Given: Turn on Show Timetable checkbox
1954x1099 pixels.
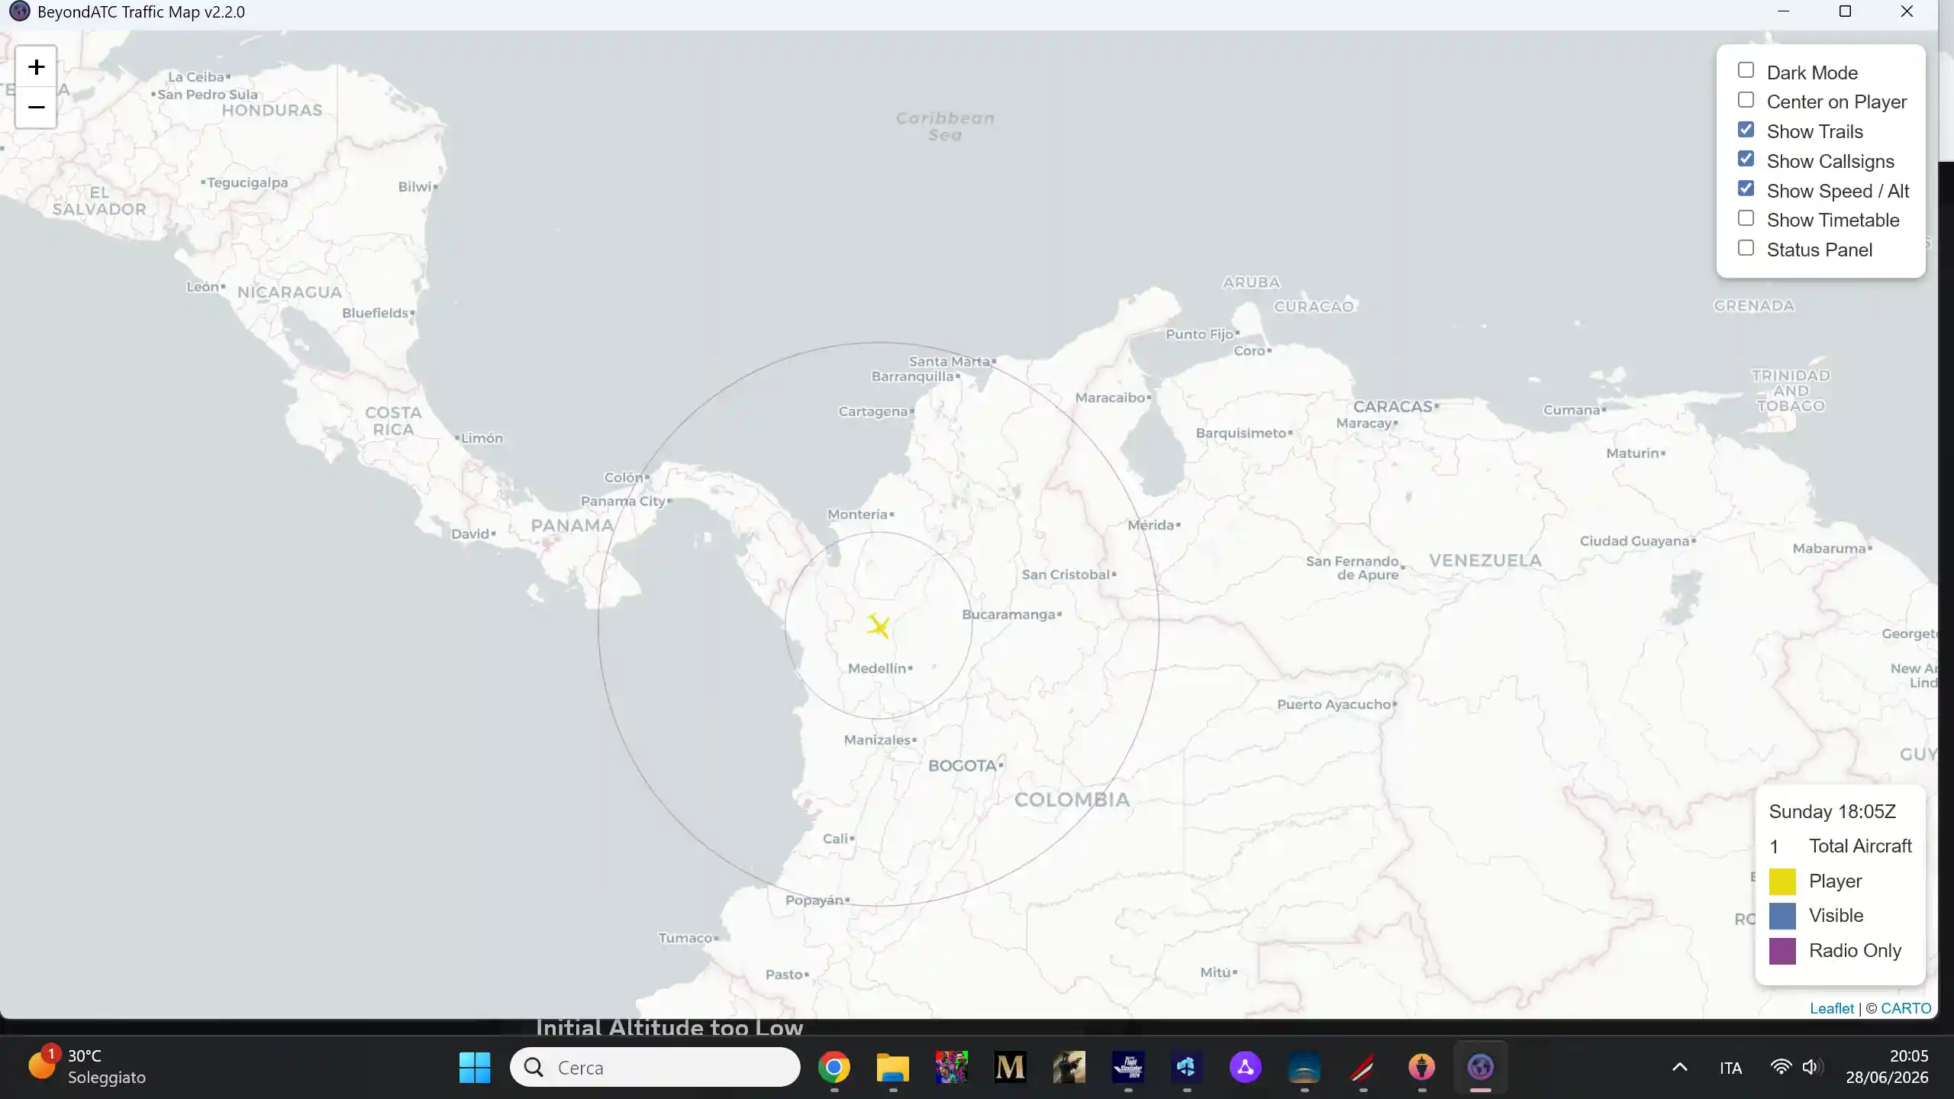Looking at the screenshot, I should (1746, 218).
